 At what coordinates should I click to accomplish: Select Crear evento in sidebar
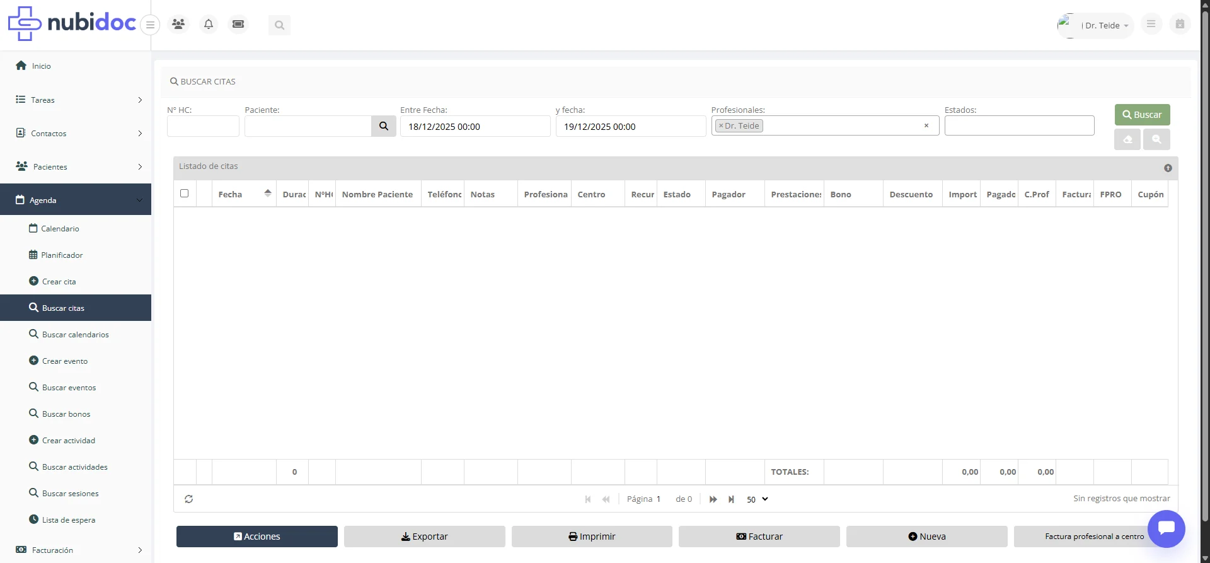(x=76, y=361)
